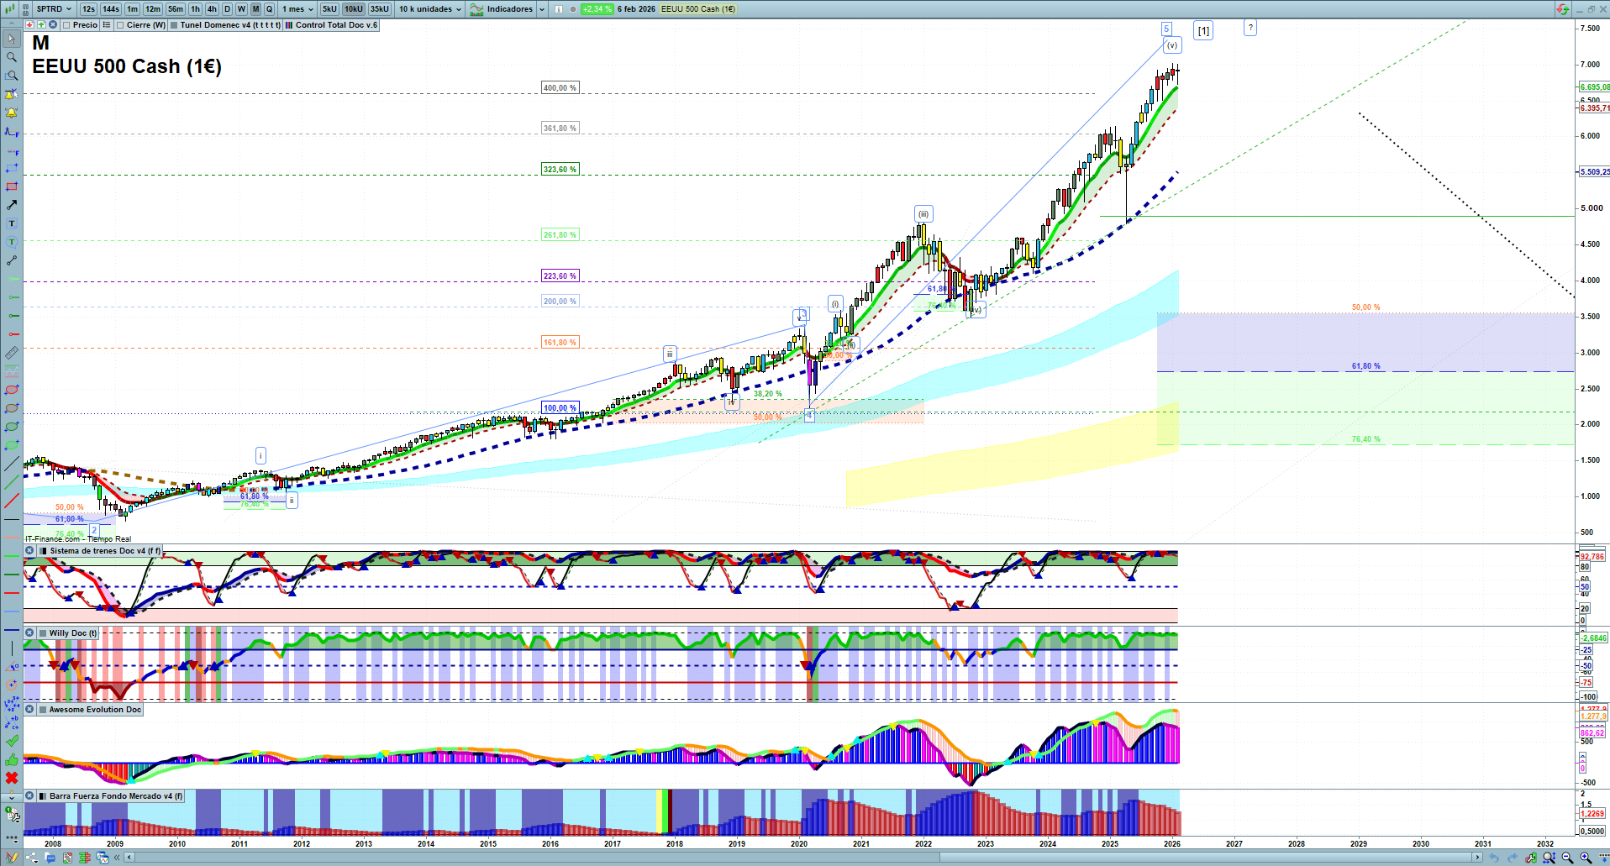Viewport: 1610px width, 866px height.
Task: Select the segment line drawing tool
Action: pos(12,260)
